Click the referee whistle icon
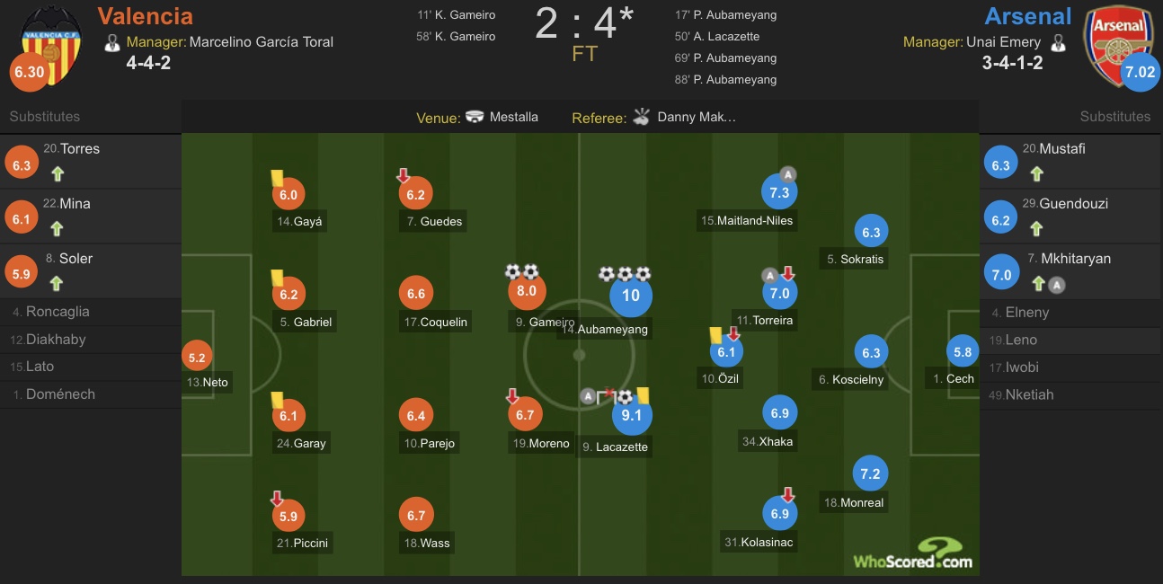This screenshot has height=584, width=1163. 641,117
